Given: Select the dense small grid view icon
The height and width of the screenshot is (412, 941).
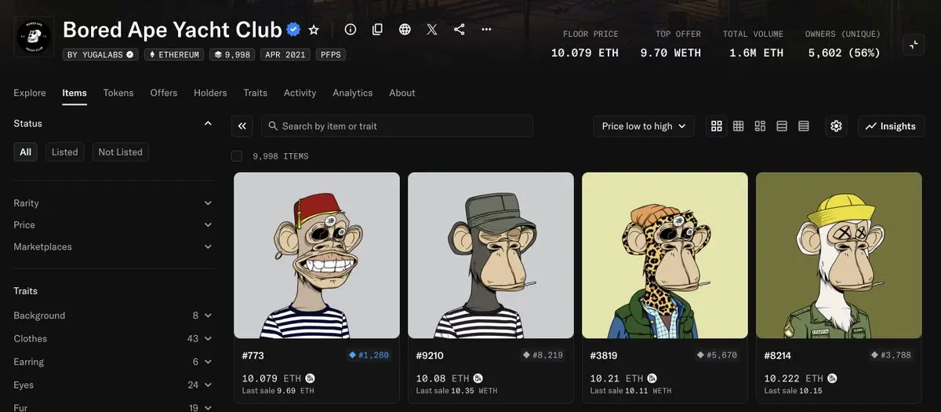Looking at the screenshot, I should [x=738, y=126].
